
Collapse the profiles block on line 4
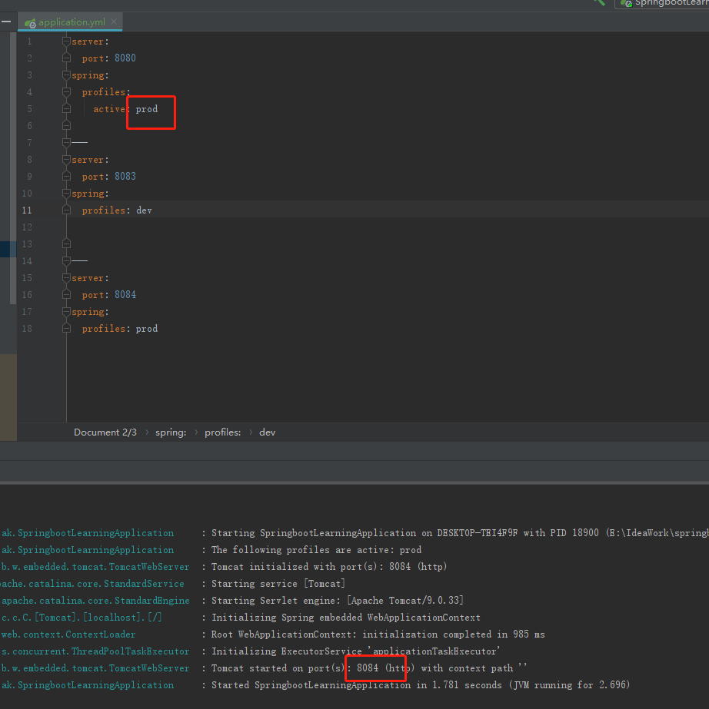pos(67,91)
